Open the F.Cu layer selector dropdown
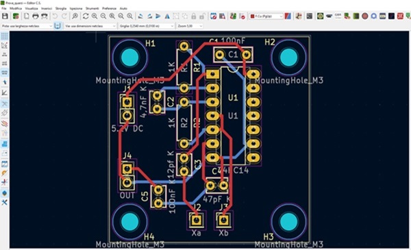Viewport: 411px width, 250px height. pyautogui.click(x=266, y=16)
